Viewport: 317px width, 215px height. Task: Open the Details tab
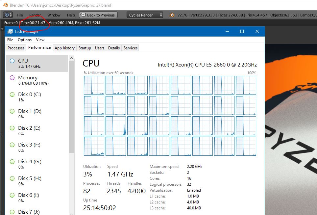click(x=114, y=48)
